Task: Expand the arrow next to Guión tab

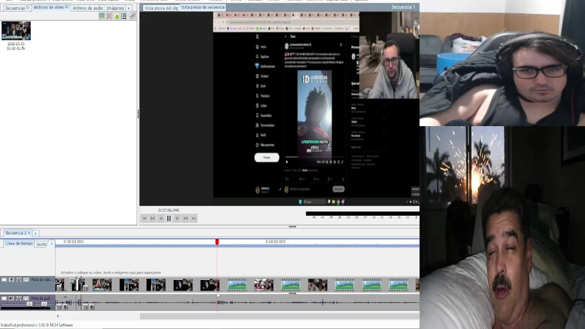Action: (52, 244)
